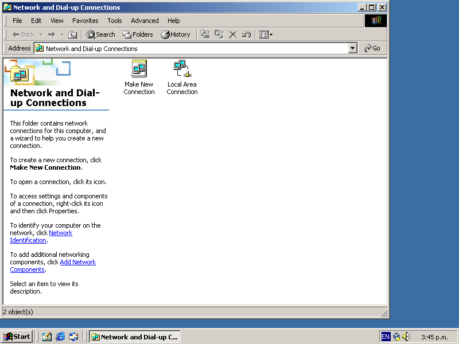Click the speaker volume tray icon
Viewport: 459px width, 344px height.
coord(407,337)
